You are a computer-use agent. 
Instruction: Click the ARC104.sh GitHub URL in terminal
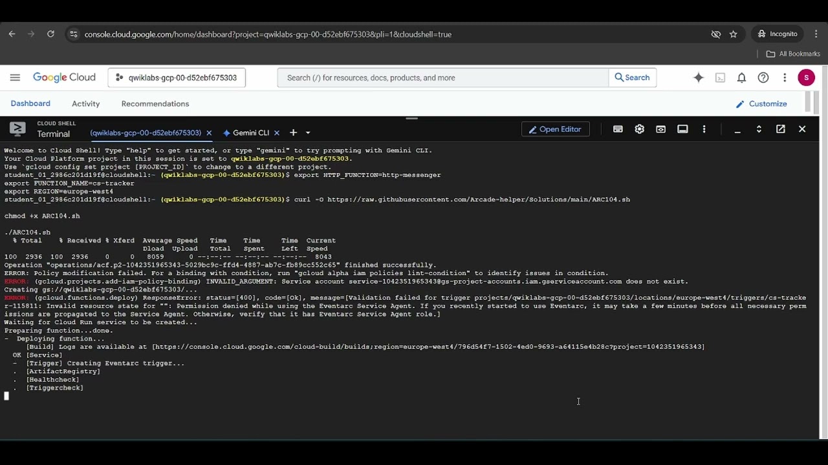click(479, 200)
